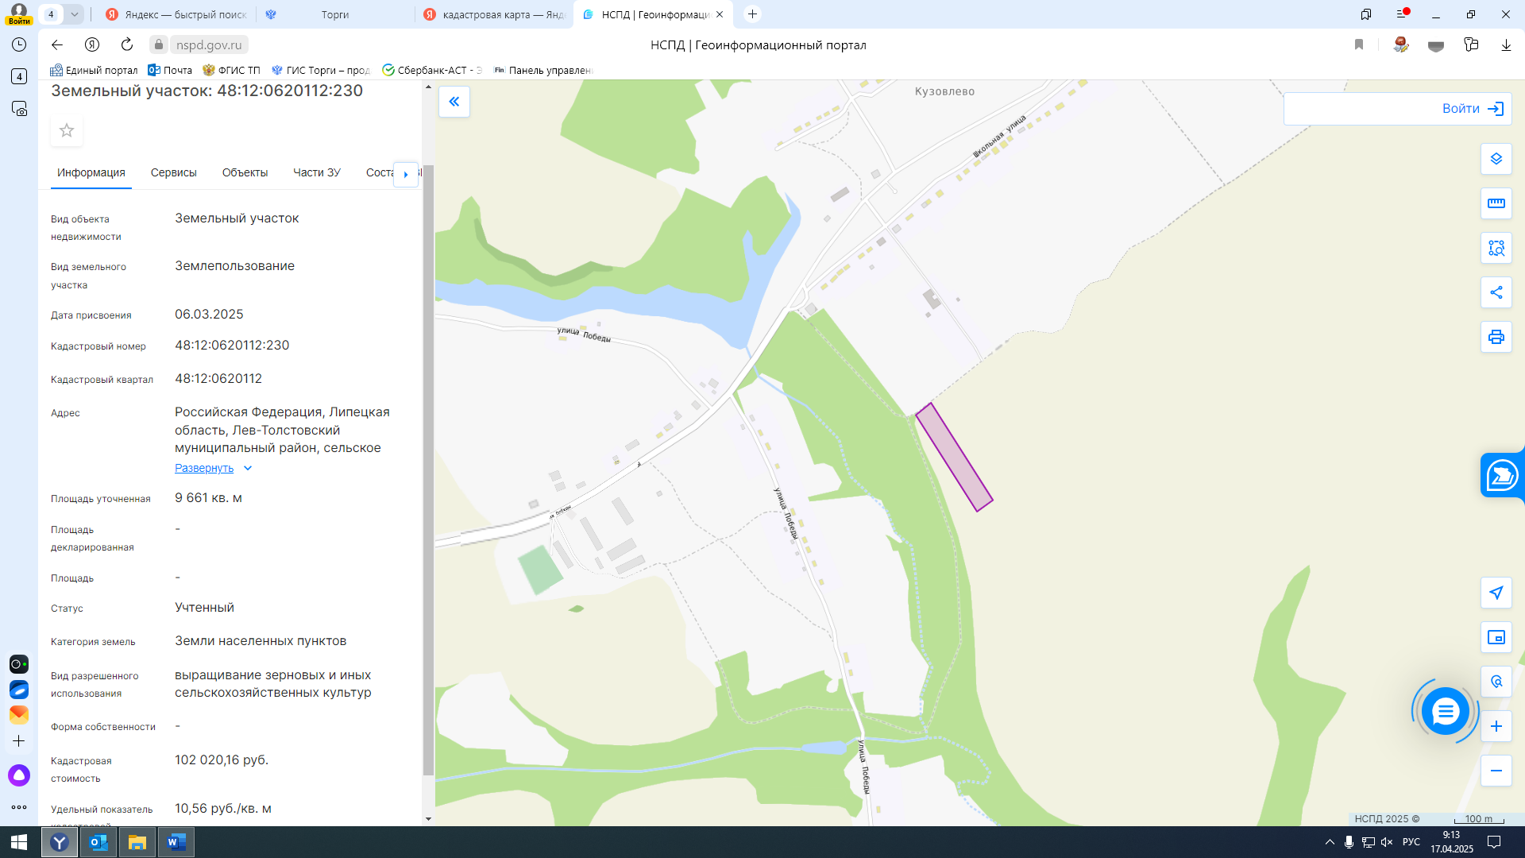1525x858 pixels.
Task: Open Word from taskbar
Action: tap(176, 842)
